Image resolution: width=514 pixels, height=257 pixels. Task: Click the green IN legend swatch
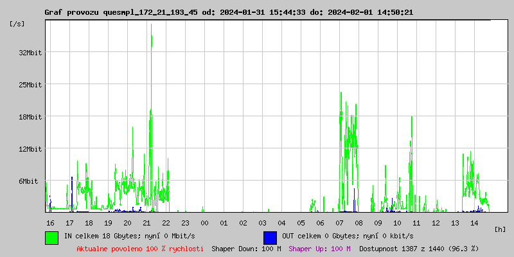tap(51, 237)
